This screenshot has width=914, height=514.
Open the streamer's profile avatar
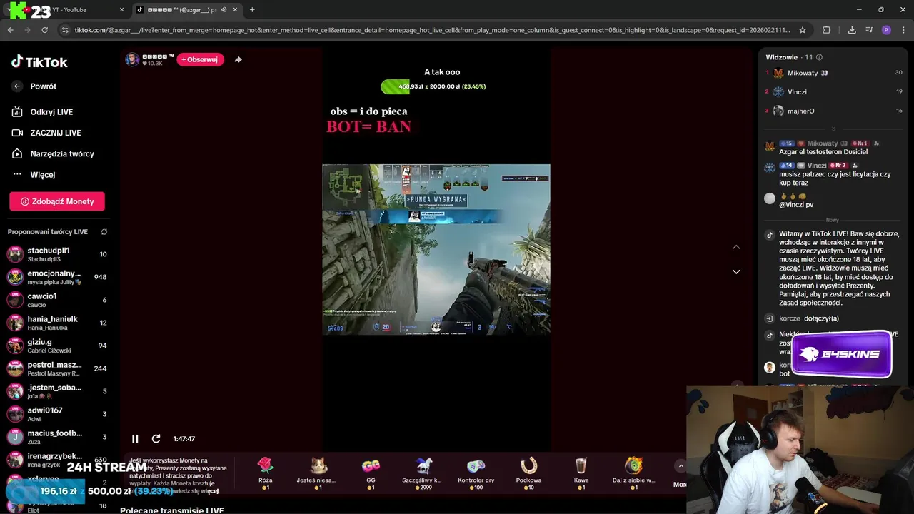pos(132,59)
